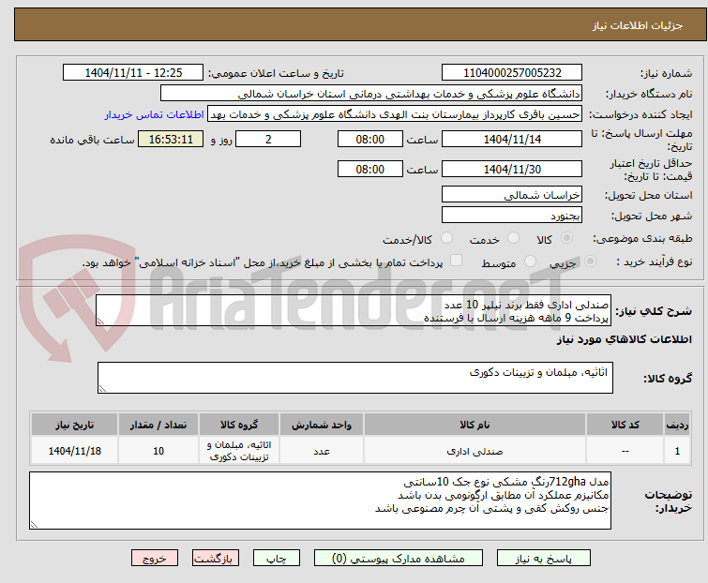Click the 'واحد شمارش' column header
Image resolution: width=708 pixels, height=583 pixels.
tap(322, 425)
